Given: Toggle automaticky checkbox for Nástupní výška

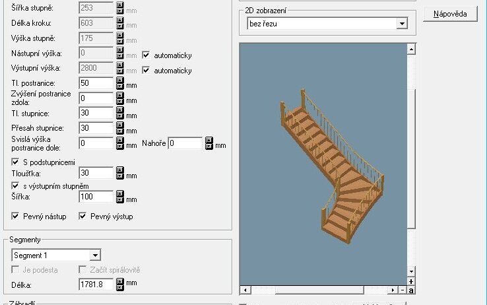Looking at the screenshot, I should (x=146, y=55).
